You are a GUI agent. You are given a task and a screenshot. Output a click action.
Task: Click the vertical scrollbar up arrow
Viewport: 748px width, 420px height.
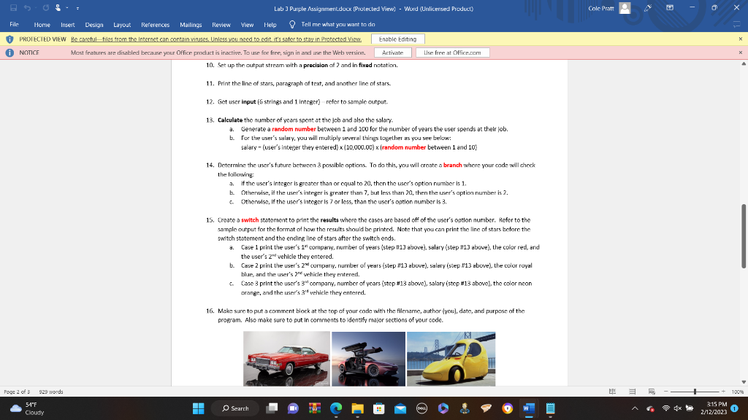(744, 64)
